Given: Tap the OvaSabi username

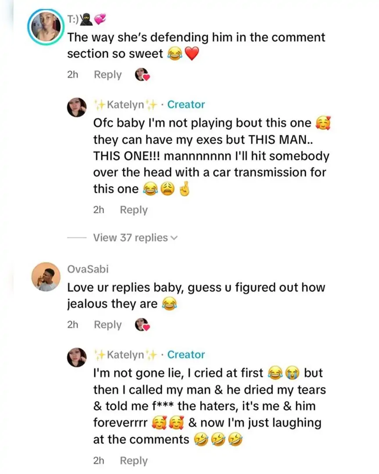Looking at the screenshot, I should point(84,269).
